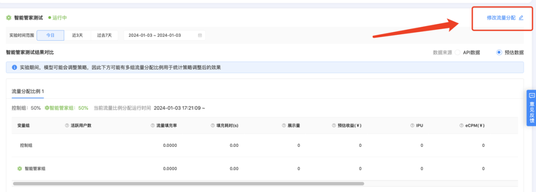This screenshot has height=192, width=536.
Task: Click help icon next to 预估收益(¥)
Action: coord(334,126)
